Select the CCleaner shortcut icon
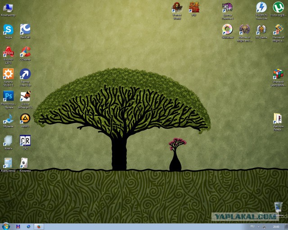This screenshot has height=230, width=288. pyautogui.click(x=25, y=54)
